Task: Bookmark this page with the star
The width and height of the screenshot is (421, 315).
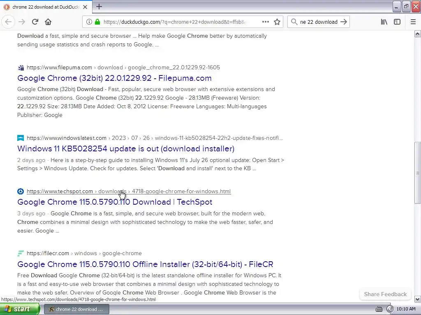Action: pyautogui.click(x=277, y=22)
